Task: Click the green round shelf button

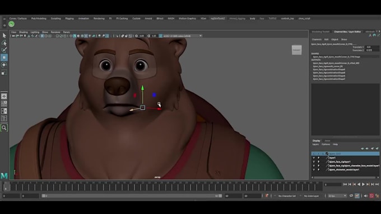Action: [11, 24]
